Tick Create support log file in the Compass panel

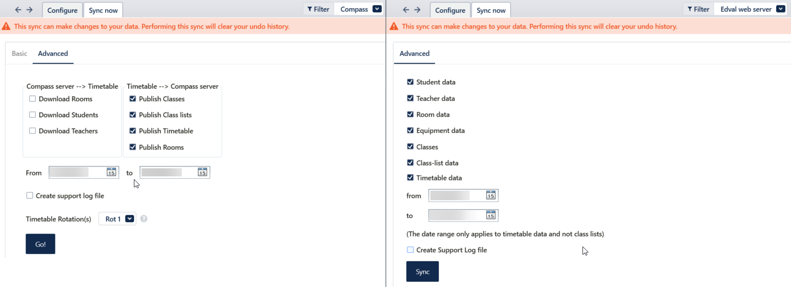tap(30, 195)
